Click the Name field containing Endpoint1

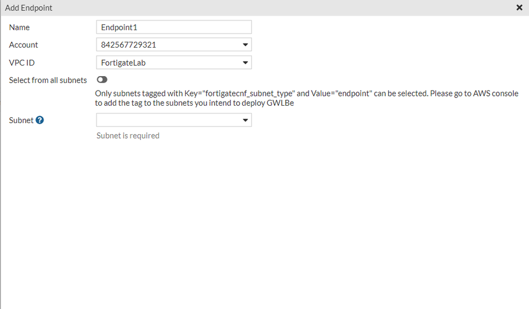click(173, 27)
